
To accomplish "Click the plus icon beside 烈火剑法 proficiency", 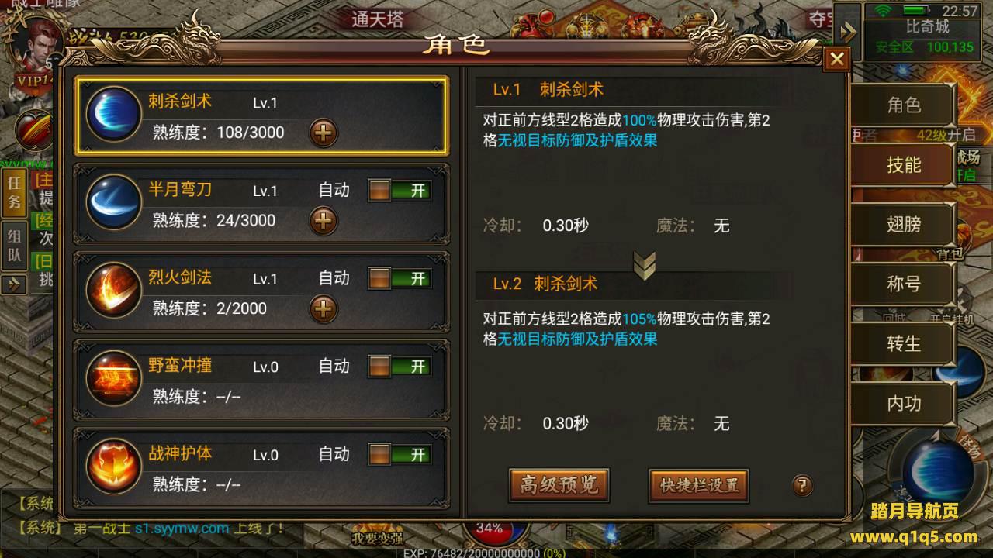I will pyautogui.click(x=324, y=309).
